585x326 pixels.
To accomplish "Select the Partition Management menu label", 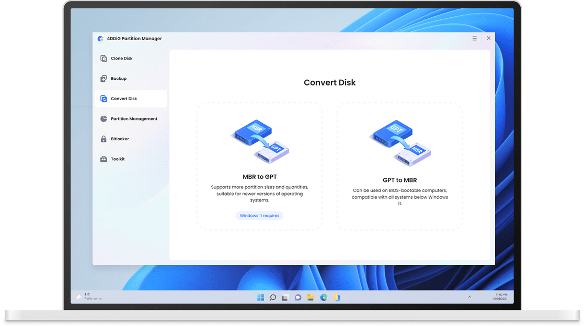I will point(134,119).
